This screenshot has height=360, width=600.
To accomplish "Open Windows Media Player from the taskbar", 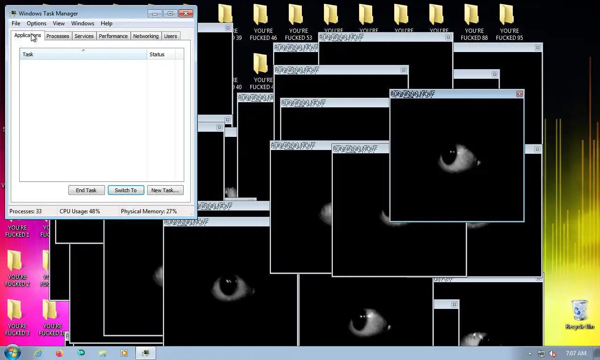I will tap(124, 353).
